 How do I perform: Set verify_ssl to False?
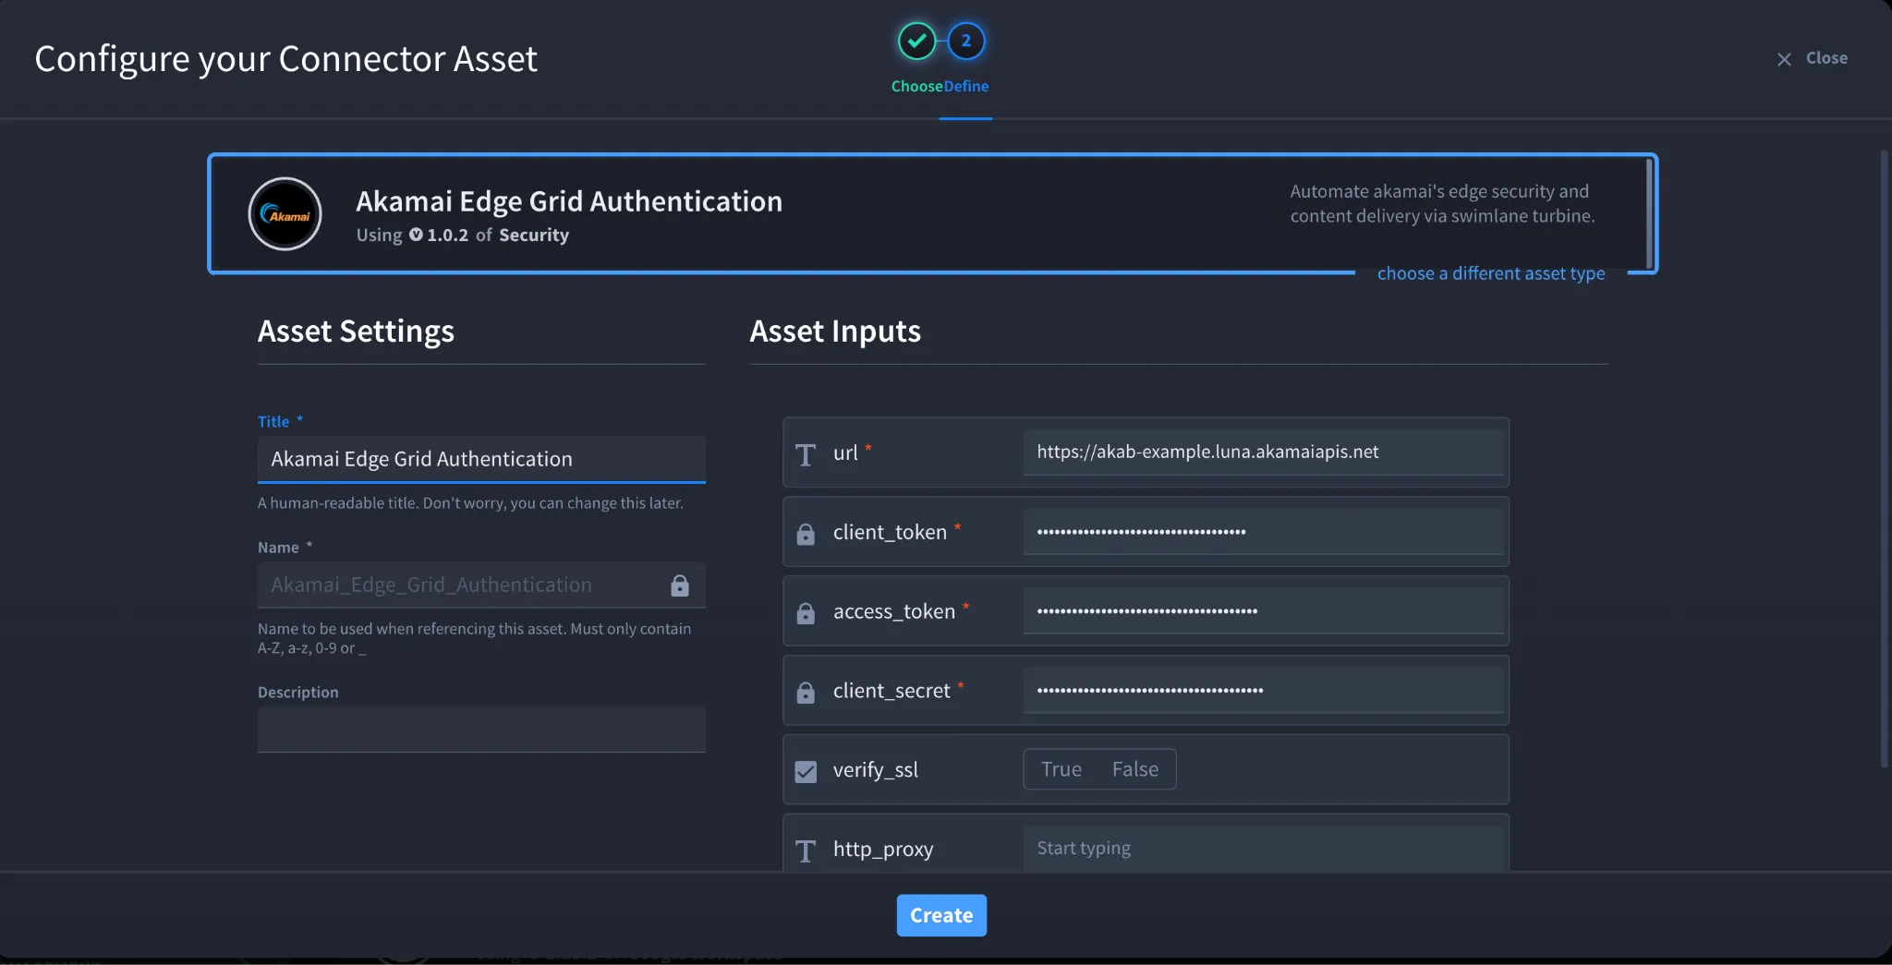(x=1135, y=769)
